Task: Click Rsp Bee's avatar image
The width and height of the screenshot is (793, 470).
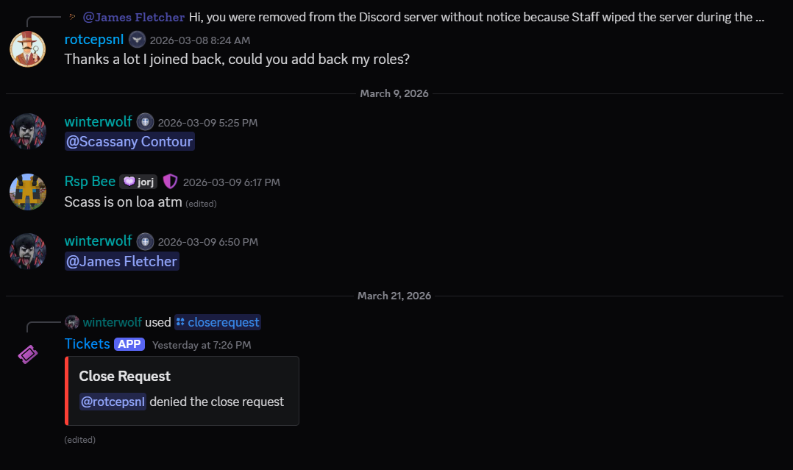Action: point(28,191)
